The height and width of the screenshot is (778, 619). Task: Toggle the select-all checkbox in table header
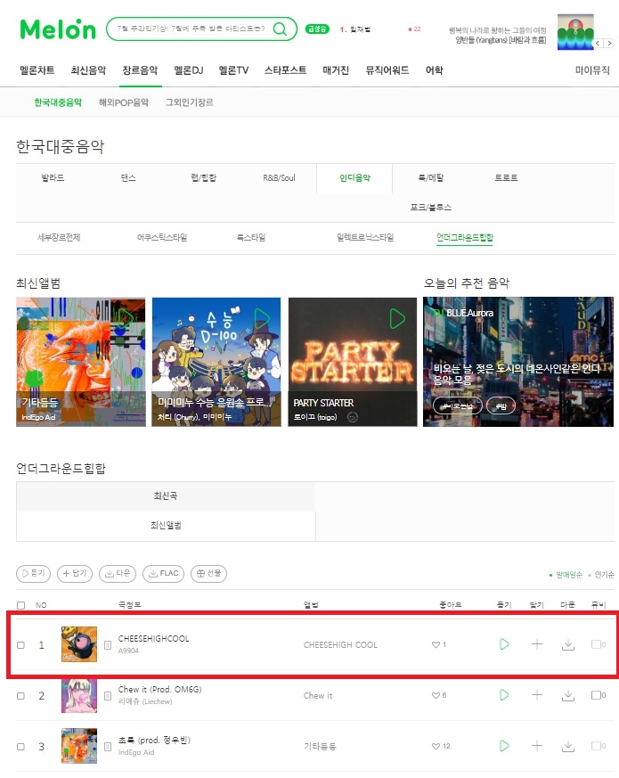click(x=20, y=605)
